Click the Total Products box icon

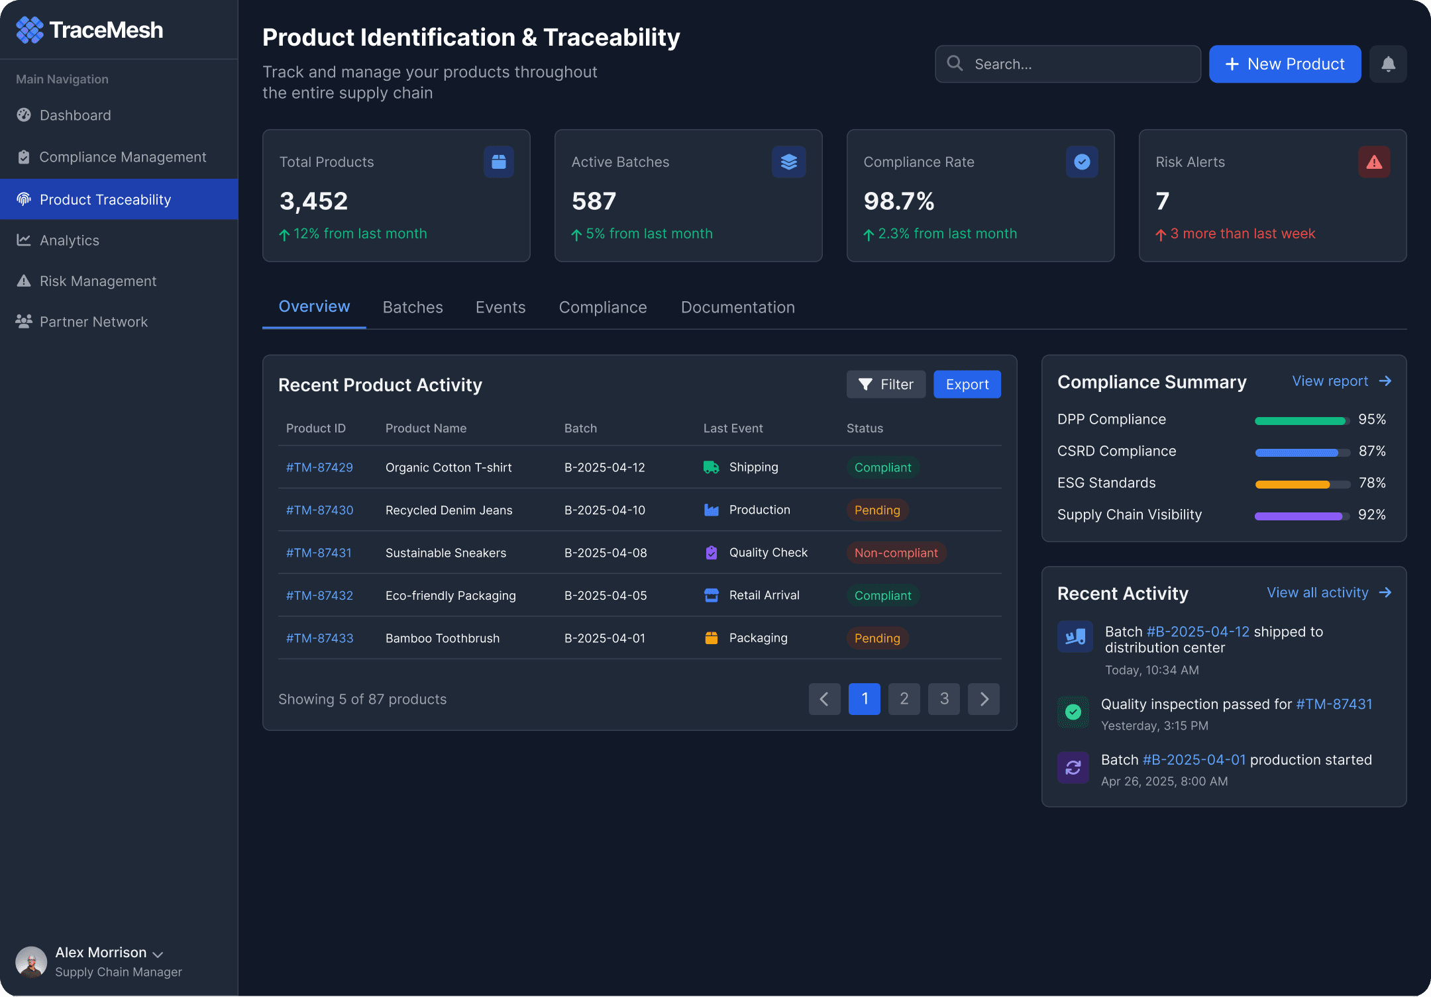click(499, 162)
